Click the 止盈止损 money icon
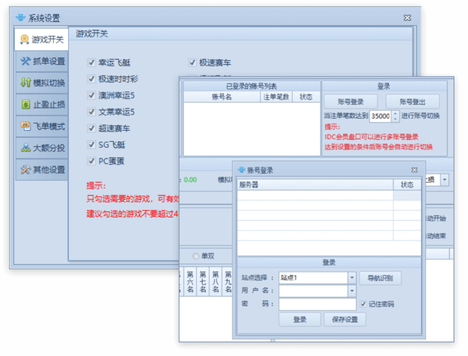This screenshot has width=468, height=356. coord(25,104)
